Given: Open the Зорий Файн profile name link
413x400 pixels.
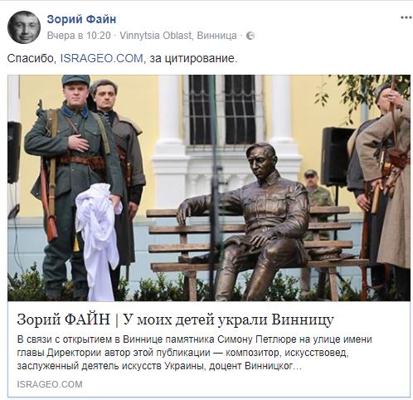Looking at the screenshot, I should click(81, 19).
